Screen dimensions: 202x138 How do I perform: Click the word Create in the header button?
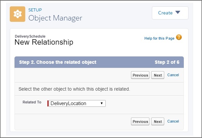165,13
